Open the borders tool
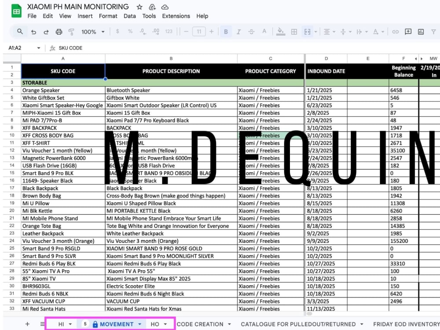The width and height of the screenshot is (440, 330). (x=294, y=32)
